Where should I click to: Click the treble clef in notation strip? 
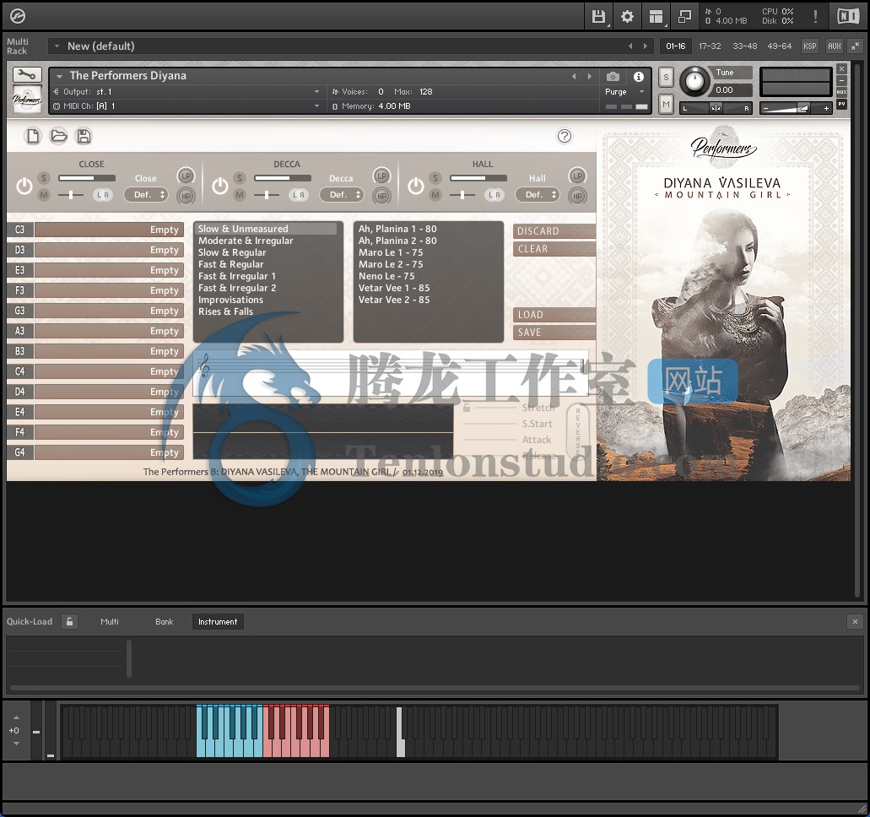click(205, 366)
